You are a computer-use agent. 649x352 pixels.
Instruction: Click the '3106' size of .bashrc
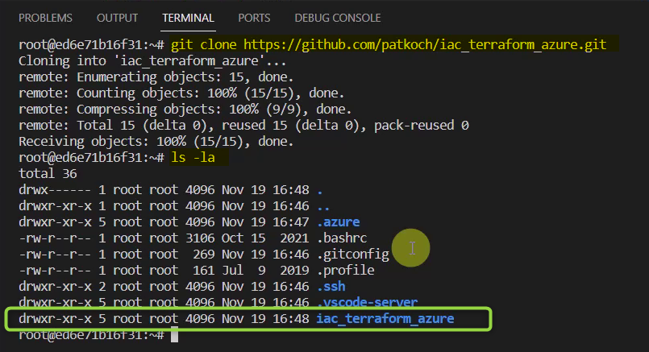coord(200,238)
